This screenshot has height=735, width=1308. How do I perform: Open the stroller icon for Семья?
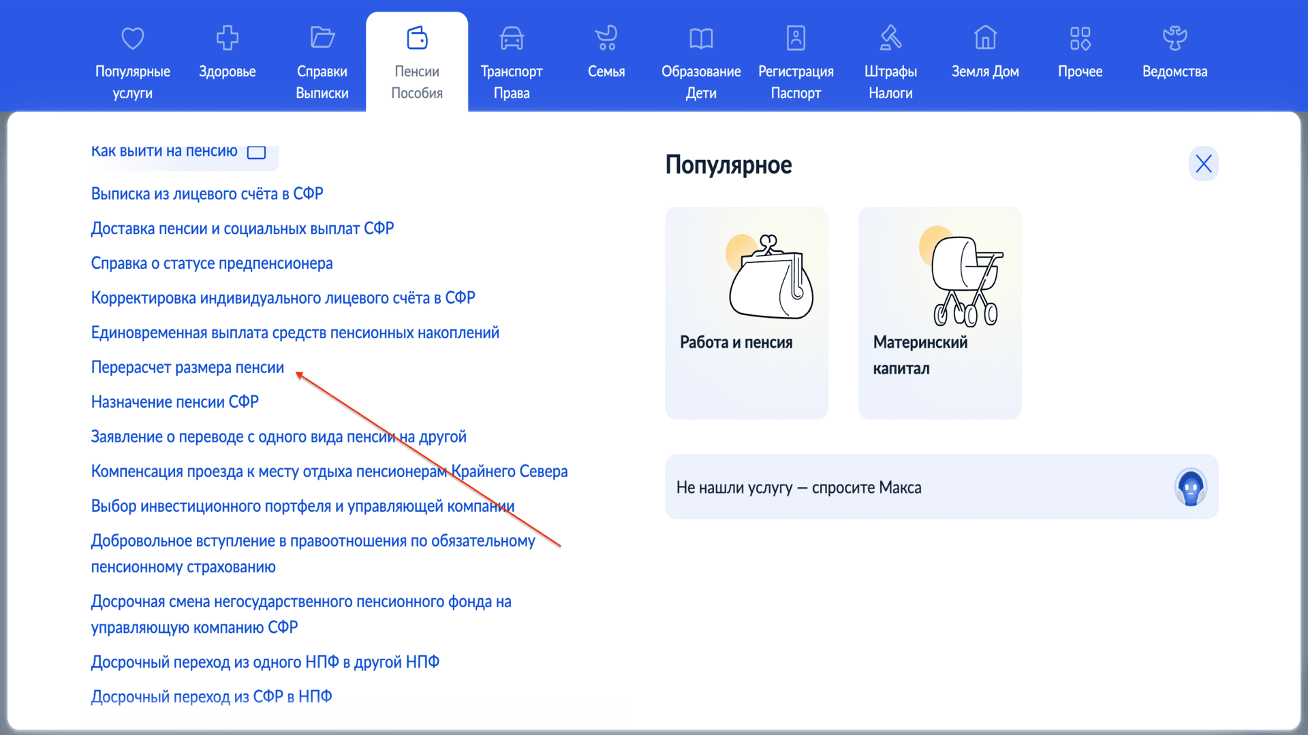pyautogui.click(x=606, y=38)
